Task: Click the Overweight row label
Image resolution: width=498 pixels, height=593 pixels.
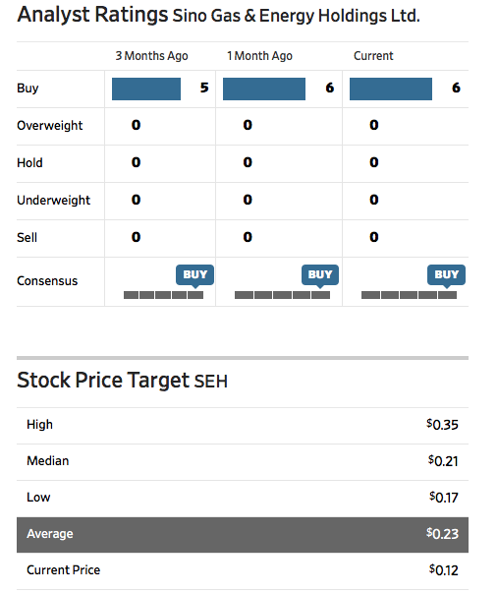Action: coord(49,126)
